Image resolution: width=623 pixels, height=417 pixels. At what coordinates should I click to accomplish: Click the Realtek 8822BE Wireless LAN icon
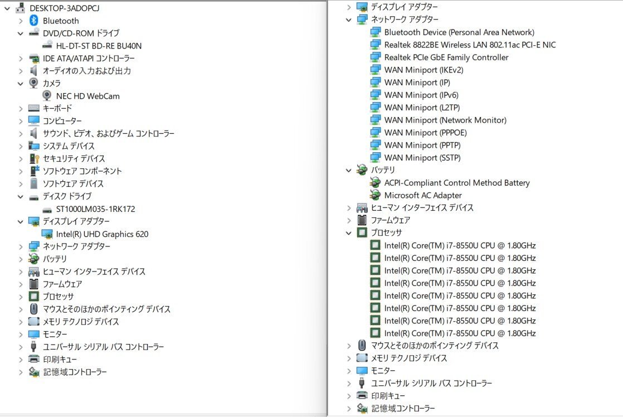point(376,45)
